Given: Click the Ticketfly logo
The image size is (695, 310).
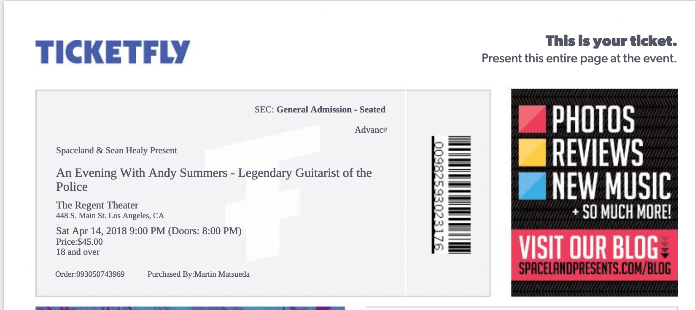Looking at the screenshot, I should (113, 52).
